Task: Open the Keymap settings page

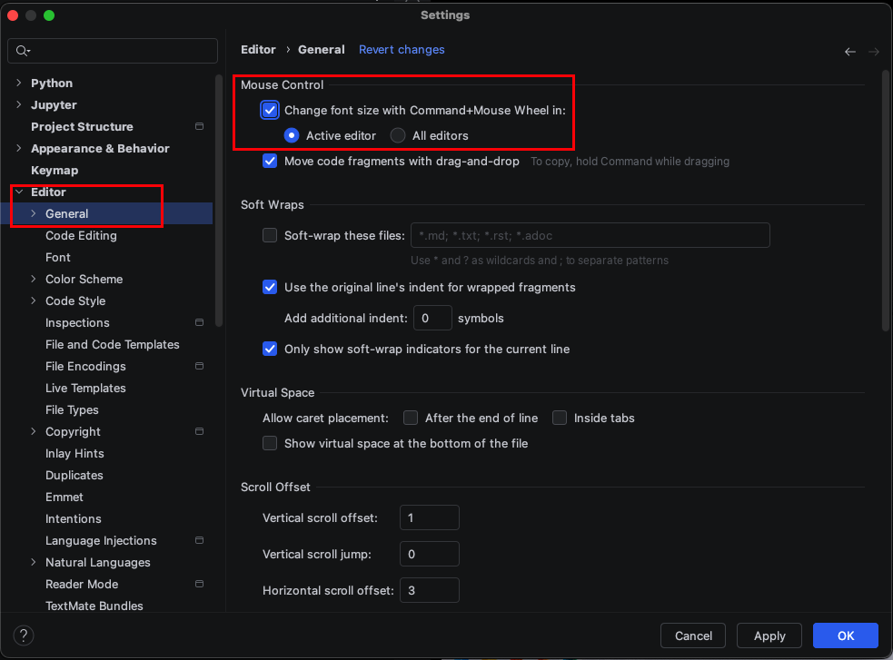Action: (55, 170)
